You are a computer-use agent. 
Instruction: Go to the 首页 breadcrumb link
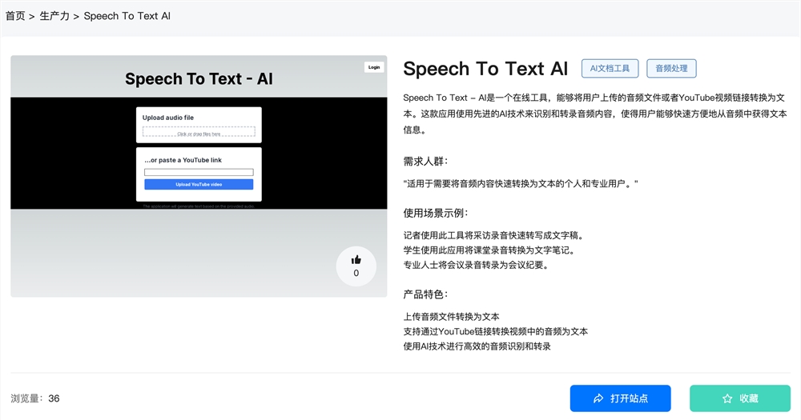tap(15, 16)
